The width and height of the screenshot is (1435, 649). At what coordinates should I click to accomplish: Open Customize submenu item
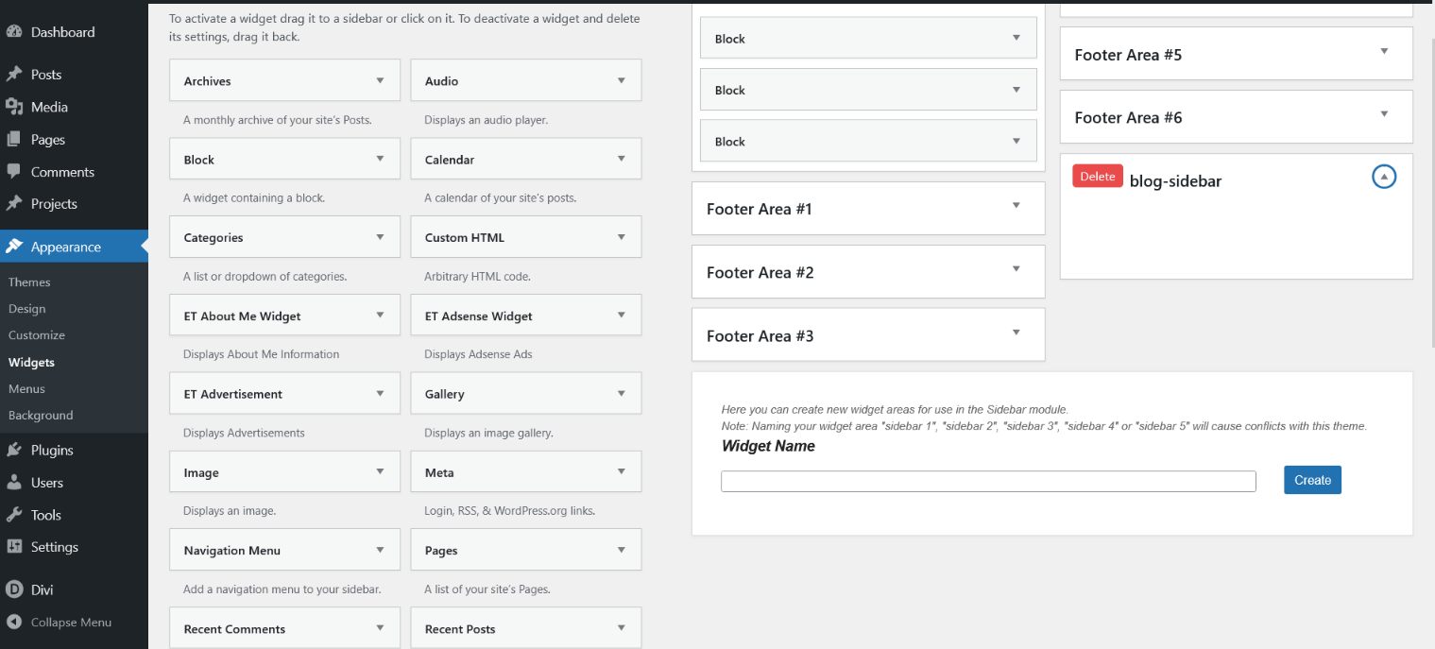click(x=37, y=334)
